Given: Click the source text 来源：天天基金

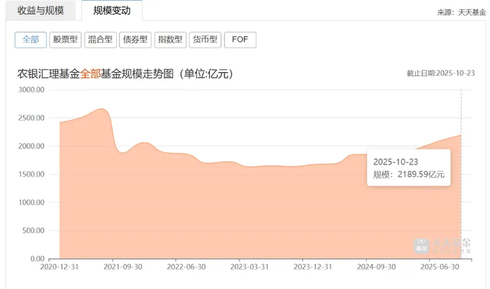Looking at the screenshot, I should (461, 12).
